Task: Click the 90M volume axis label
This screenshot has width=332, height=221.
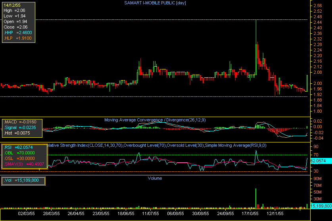Action: coord(317,179)
